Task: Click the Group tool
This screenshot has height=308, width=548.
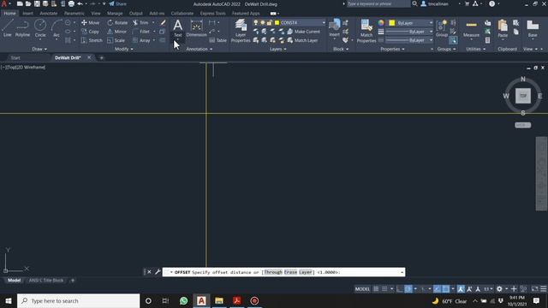Action: point(442,28)
